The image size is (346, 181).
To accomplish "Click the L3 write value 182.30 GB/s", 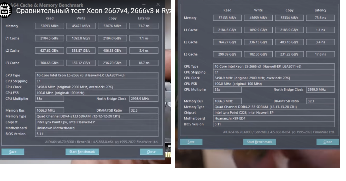I will tap(258, 54).
